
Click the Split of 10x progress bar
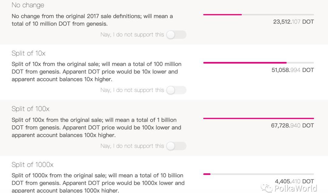[x=258, y=63]
